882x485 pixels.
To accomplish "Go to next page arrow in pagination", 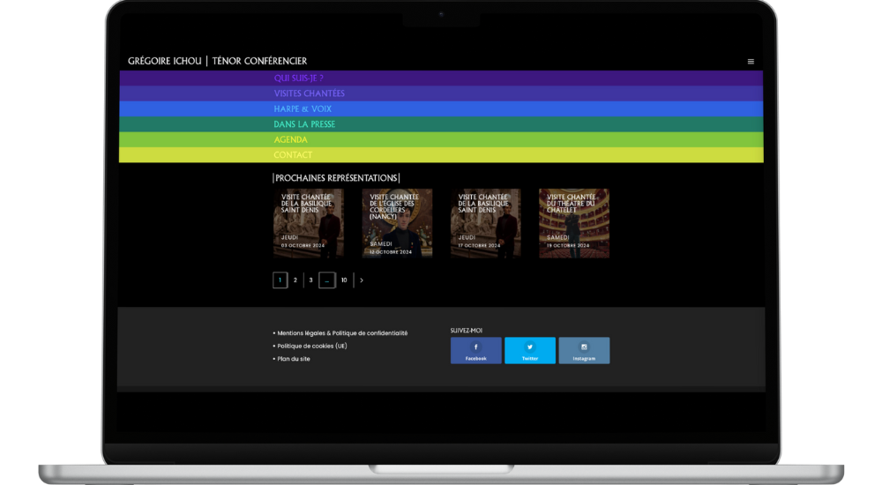I will pos(362,280).
